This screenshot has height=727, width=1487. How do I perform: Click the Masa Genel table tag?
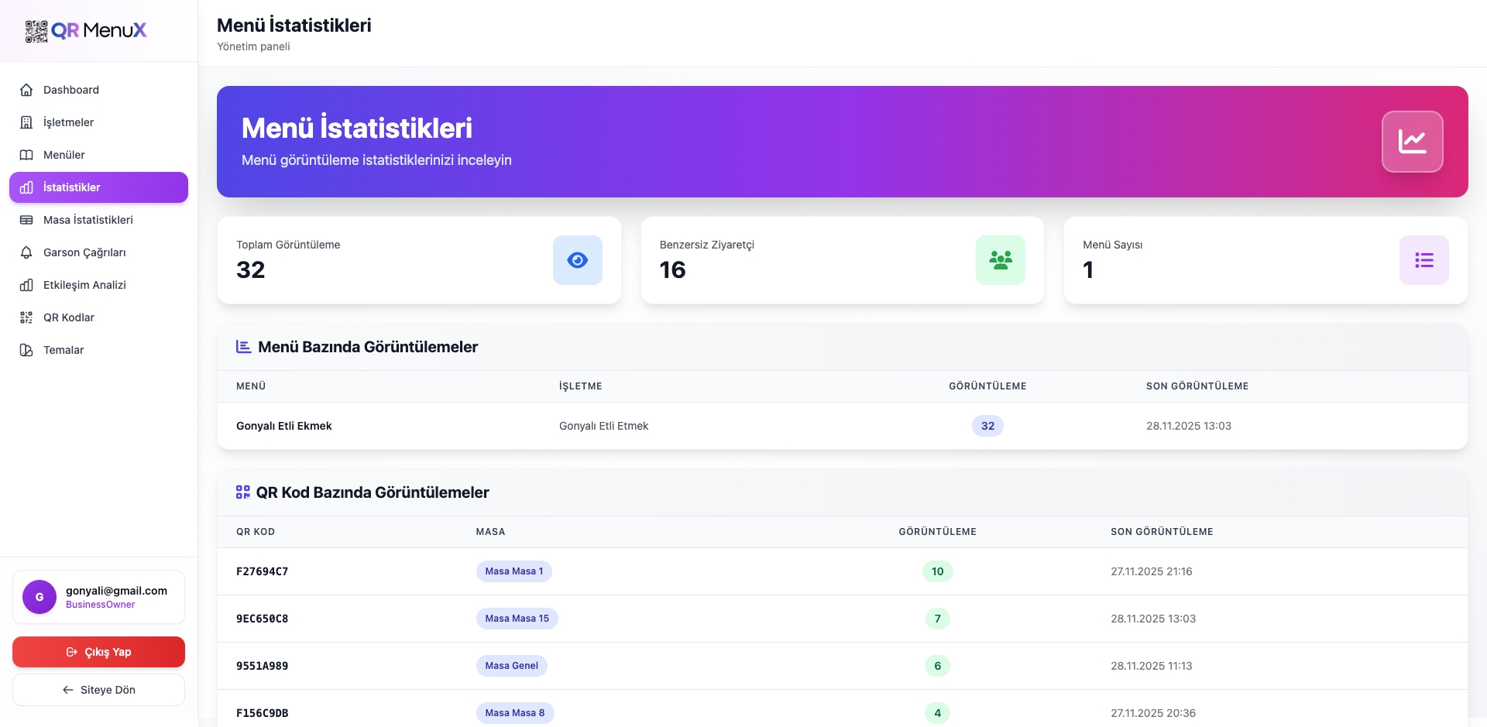tap(511, 666)
